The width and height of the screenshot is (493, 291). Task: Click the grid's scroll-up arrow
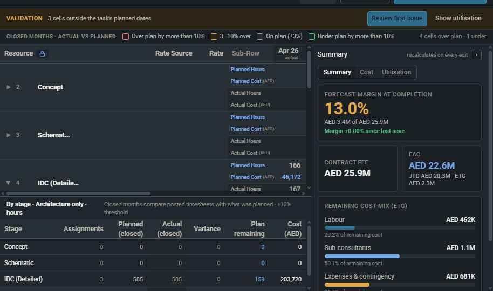309,47
